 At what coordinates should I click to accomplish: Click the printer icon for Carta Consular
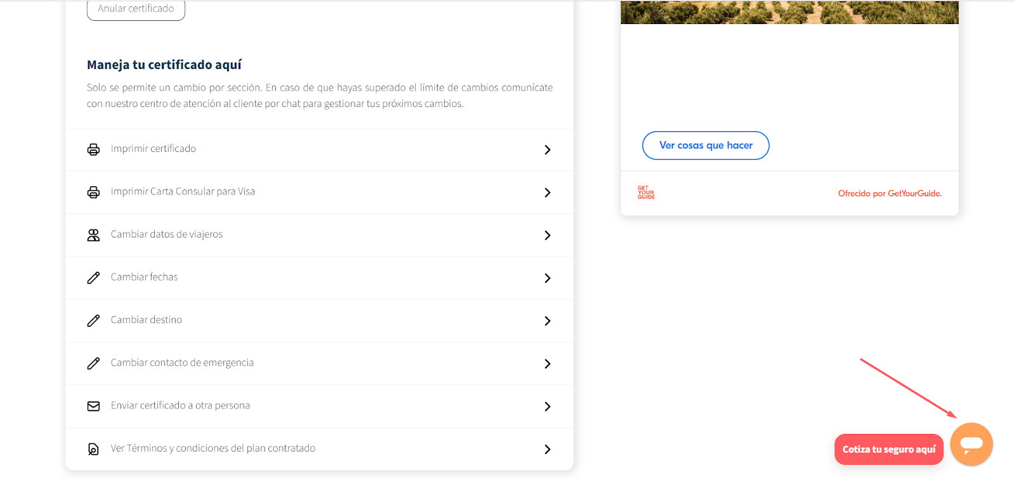(x=93, y=193)
